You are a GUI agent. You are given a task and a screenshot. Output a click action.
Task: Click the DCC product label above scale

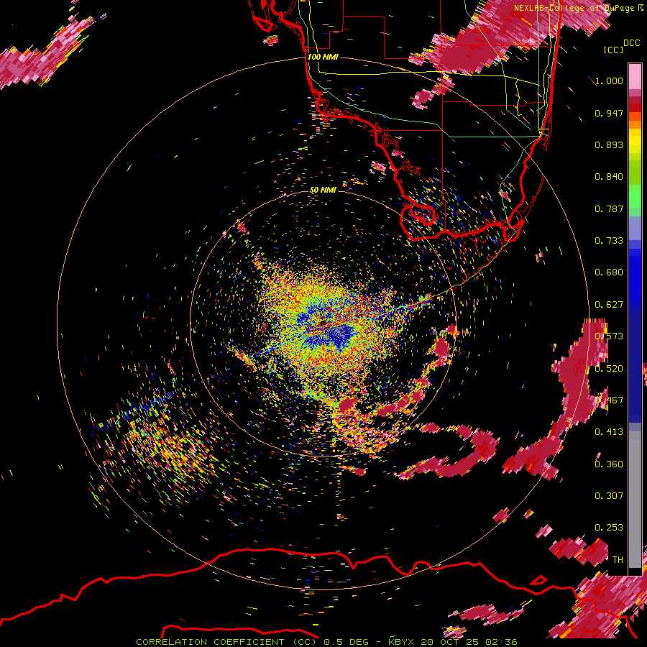(632, 43)
